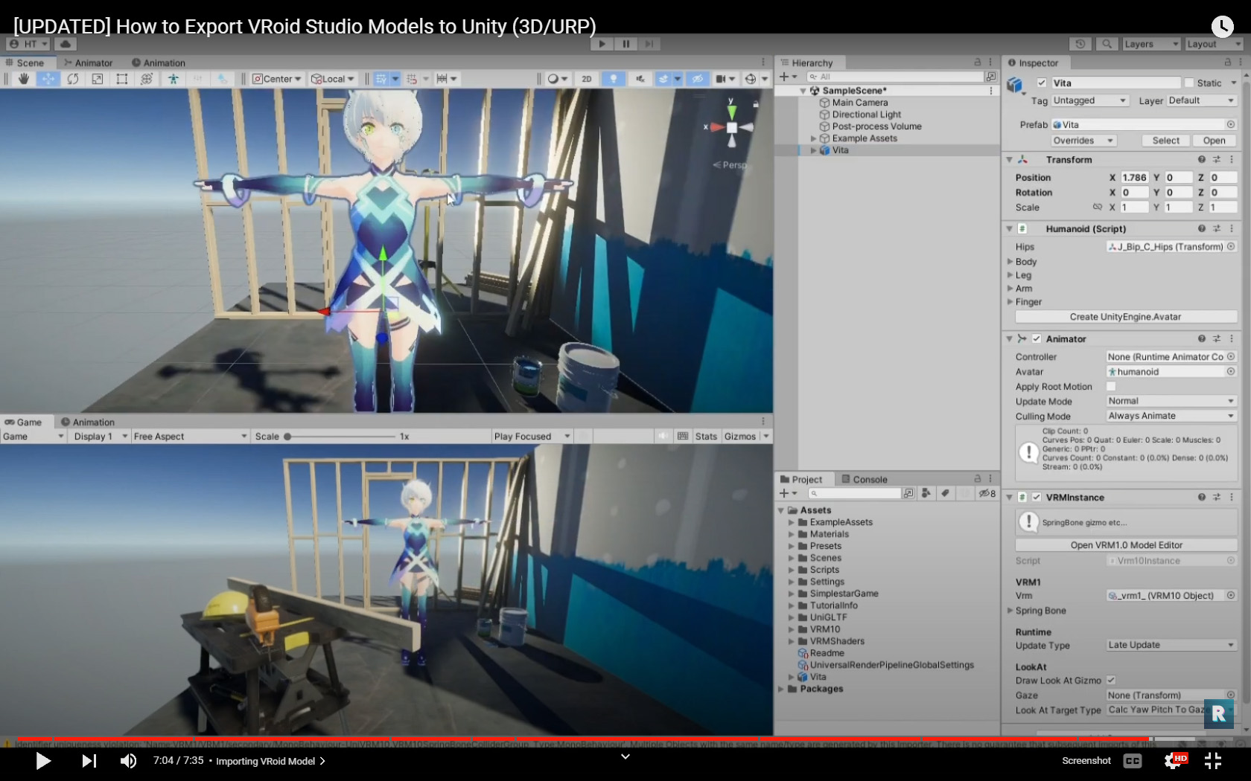The image size is (1251, 781).
Task: Open the Layers dropdown
Action: pos(1151,44)
